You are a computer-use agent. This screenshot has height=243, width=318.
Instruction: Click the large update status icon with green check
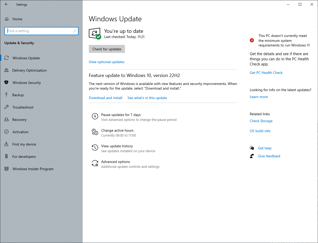coord(95,34)
